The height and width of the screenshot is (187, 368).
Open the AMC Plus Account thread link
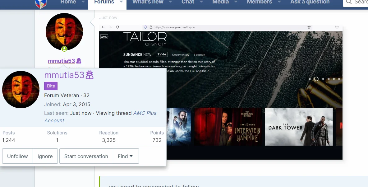point(100,117)
